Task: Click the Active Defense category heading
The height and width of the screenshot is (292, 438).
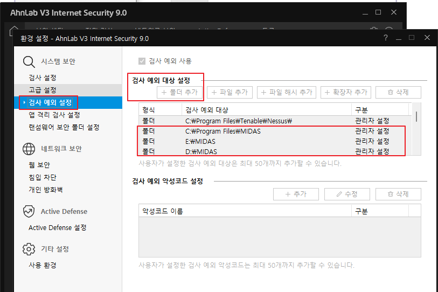Action: pos(64,212)
